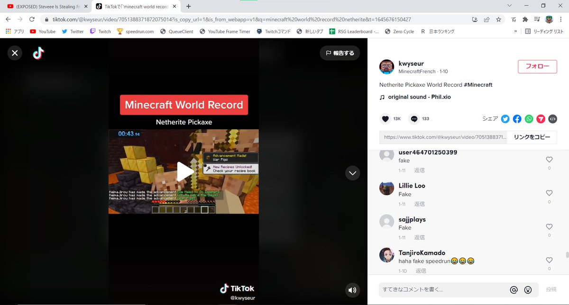The width and height of the screenshot is (569, 305).
Task: Insert a mention with the @ icon
Action: (514, 289)
